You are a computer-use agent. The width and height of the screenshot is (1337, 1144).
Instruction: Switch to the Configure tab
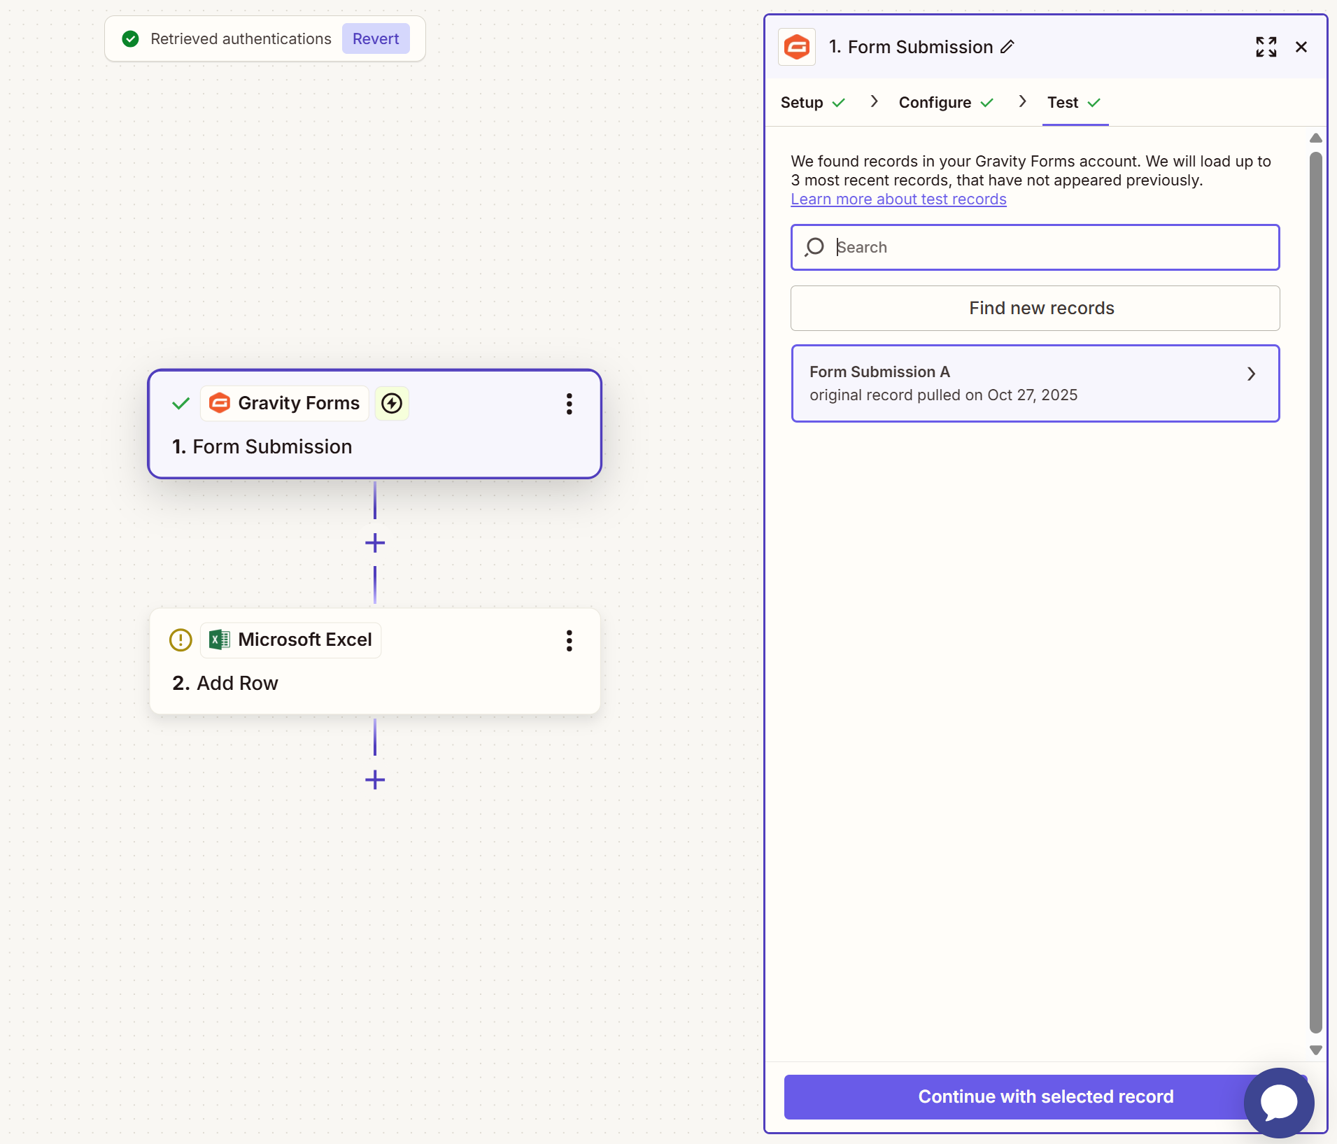point(934,102)
